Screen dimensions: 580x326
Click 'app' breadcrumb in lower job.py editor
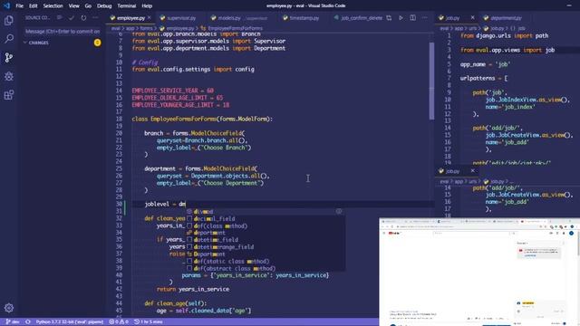(459, 181)
